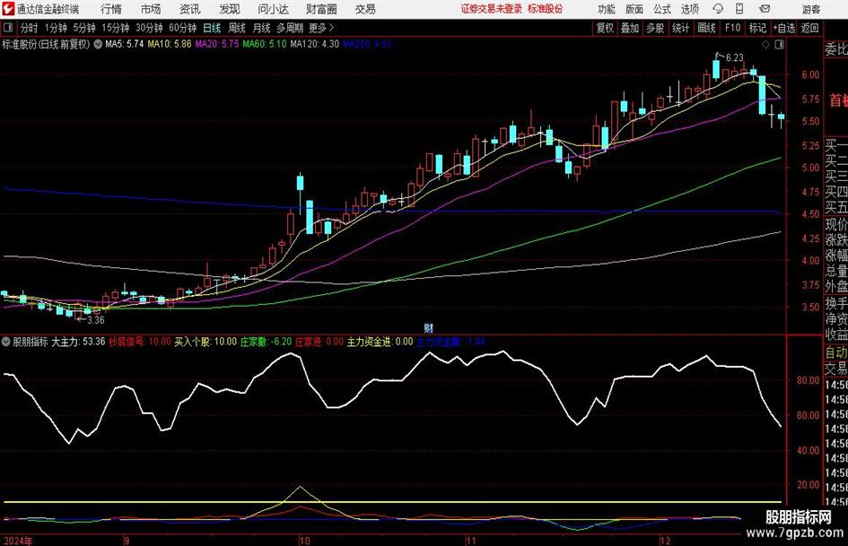Click the 叠加 overlay button
The width and height of the screenshot is (848, 546).
click(x=630, y=28)
